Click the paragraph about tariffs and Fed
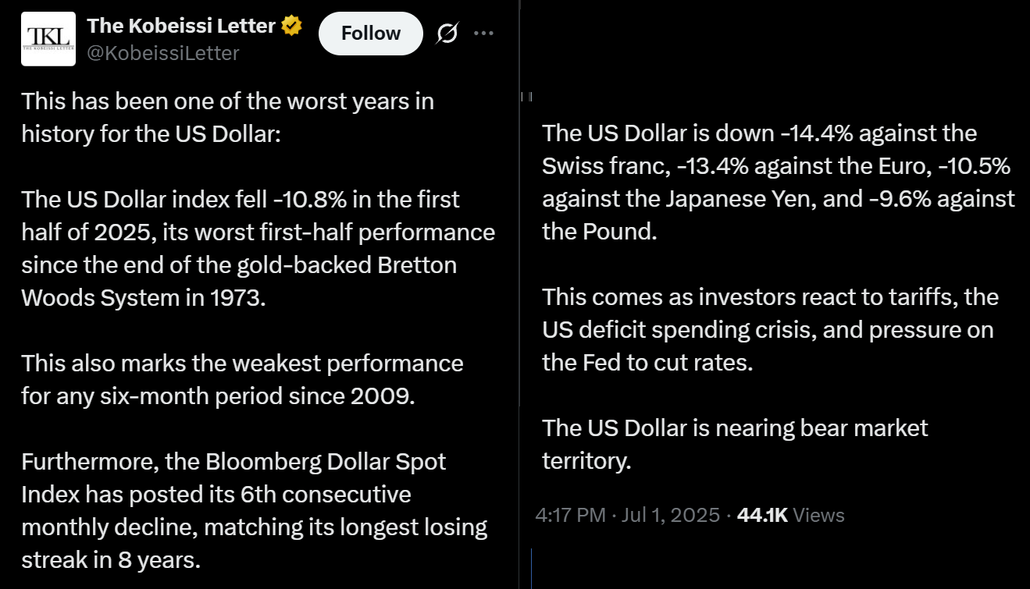This screenshot has width=1030, height=589. (769, 329)
